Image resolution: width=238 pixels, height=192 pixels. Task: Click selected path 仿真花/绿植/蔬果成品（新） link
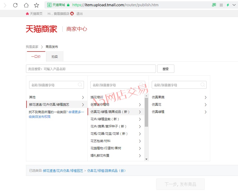107,171
